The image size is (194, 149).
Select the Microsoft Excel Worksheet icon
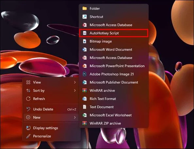pos(85,115)
